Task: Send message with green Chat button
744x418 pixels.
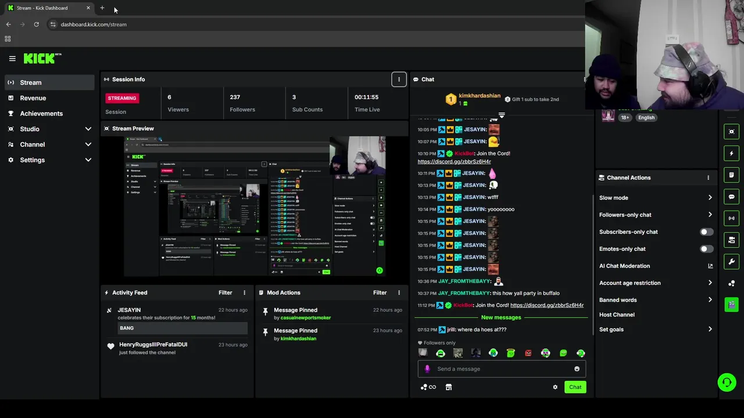Action: coord(575,387)
